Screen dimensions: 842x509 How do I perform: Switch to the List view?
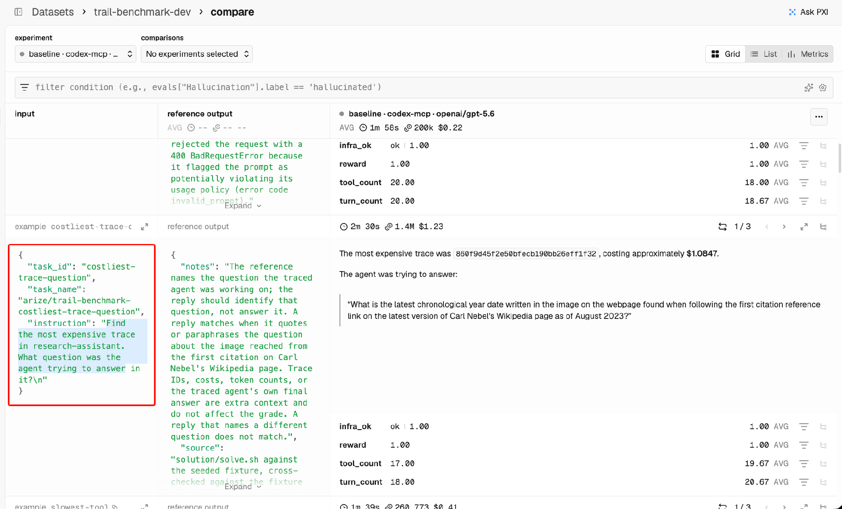[763, 54]
